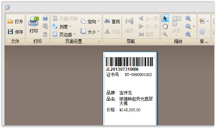Screen dimensions: 216x128
Task: Click the page color paint bucket icon
Action: pos(202,21)
